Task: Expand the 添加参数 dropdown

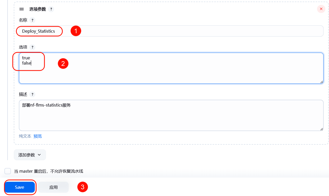Action: [x=30, y=155]
